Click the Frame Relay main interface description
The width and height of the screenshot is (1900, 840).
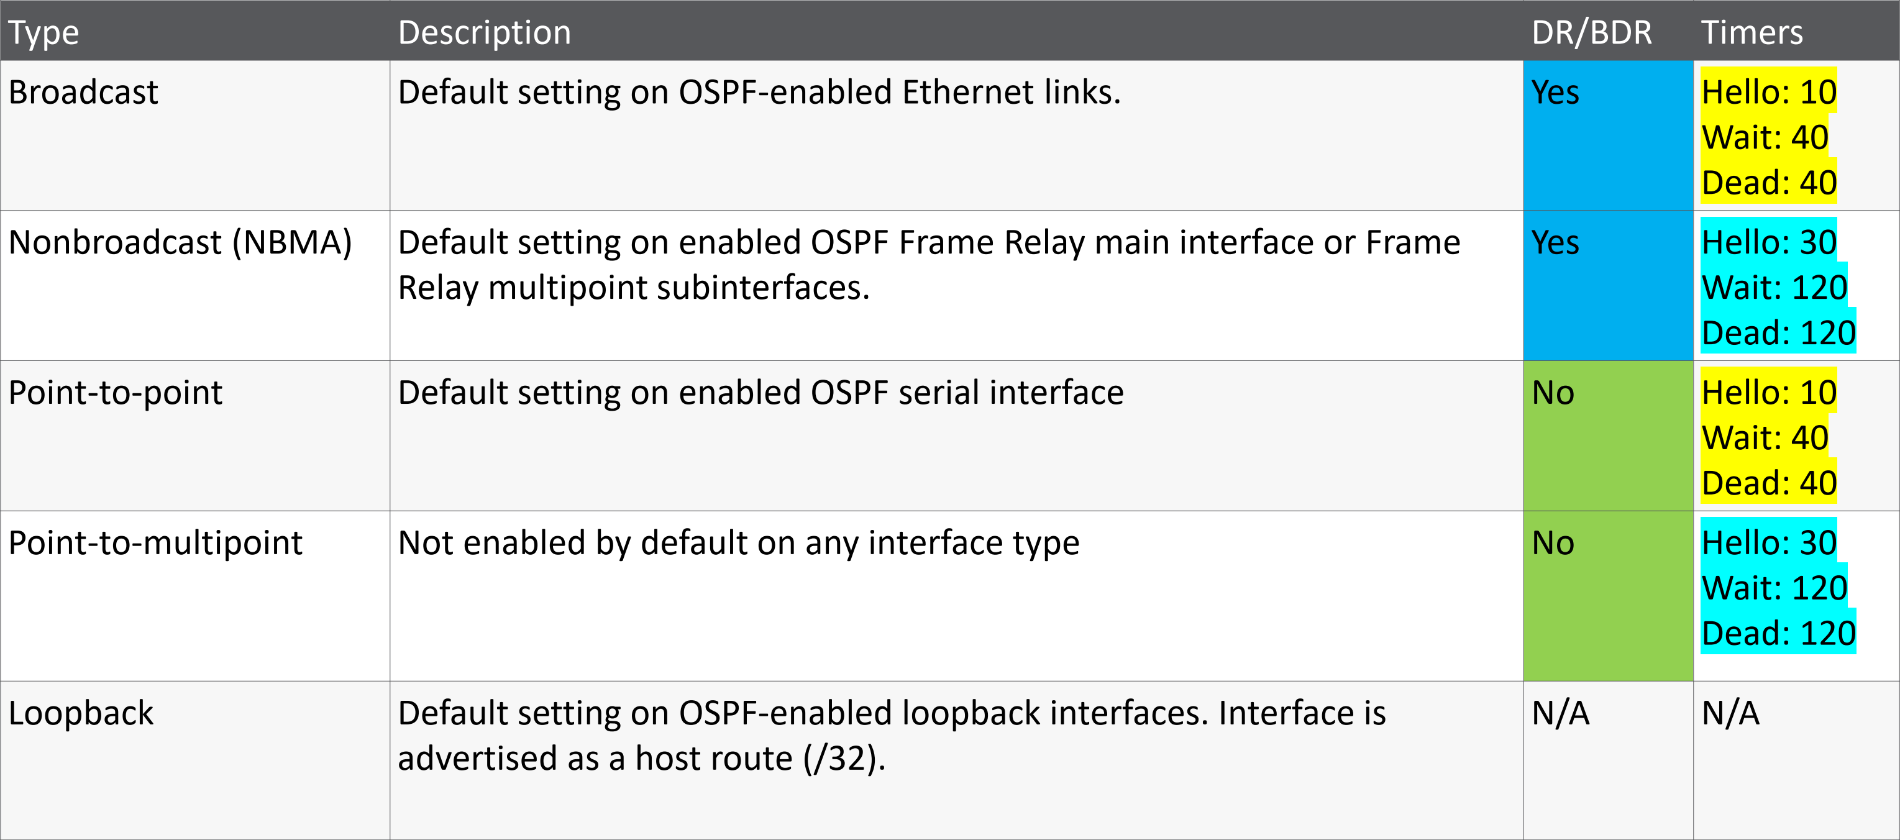coord(928,264)
